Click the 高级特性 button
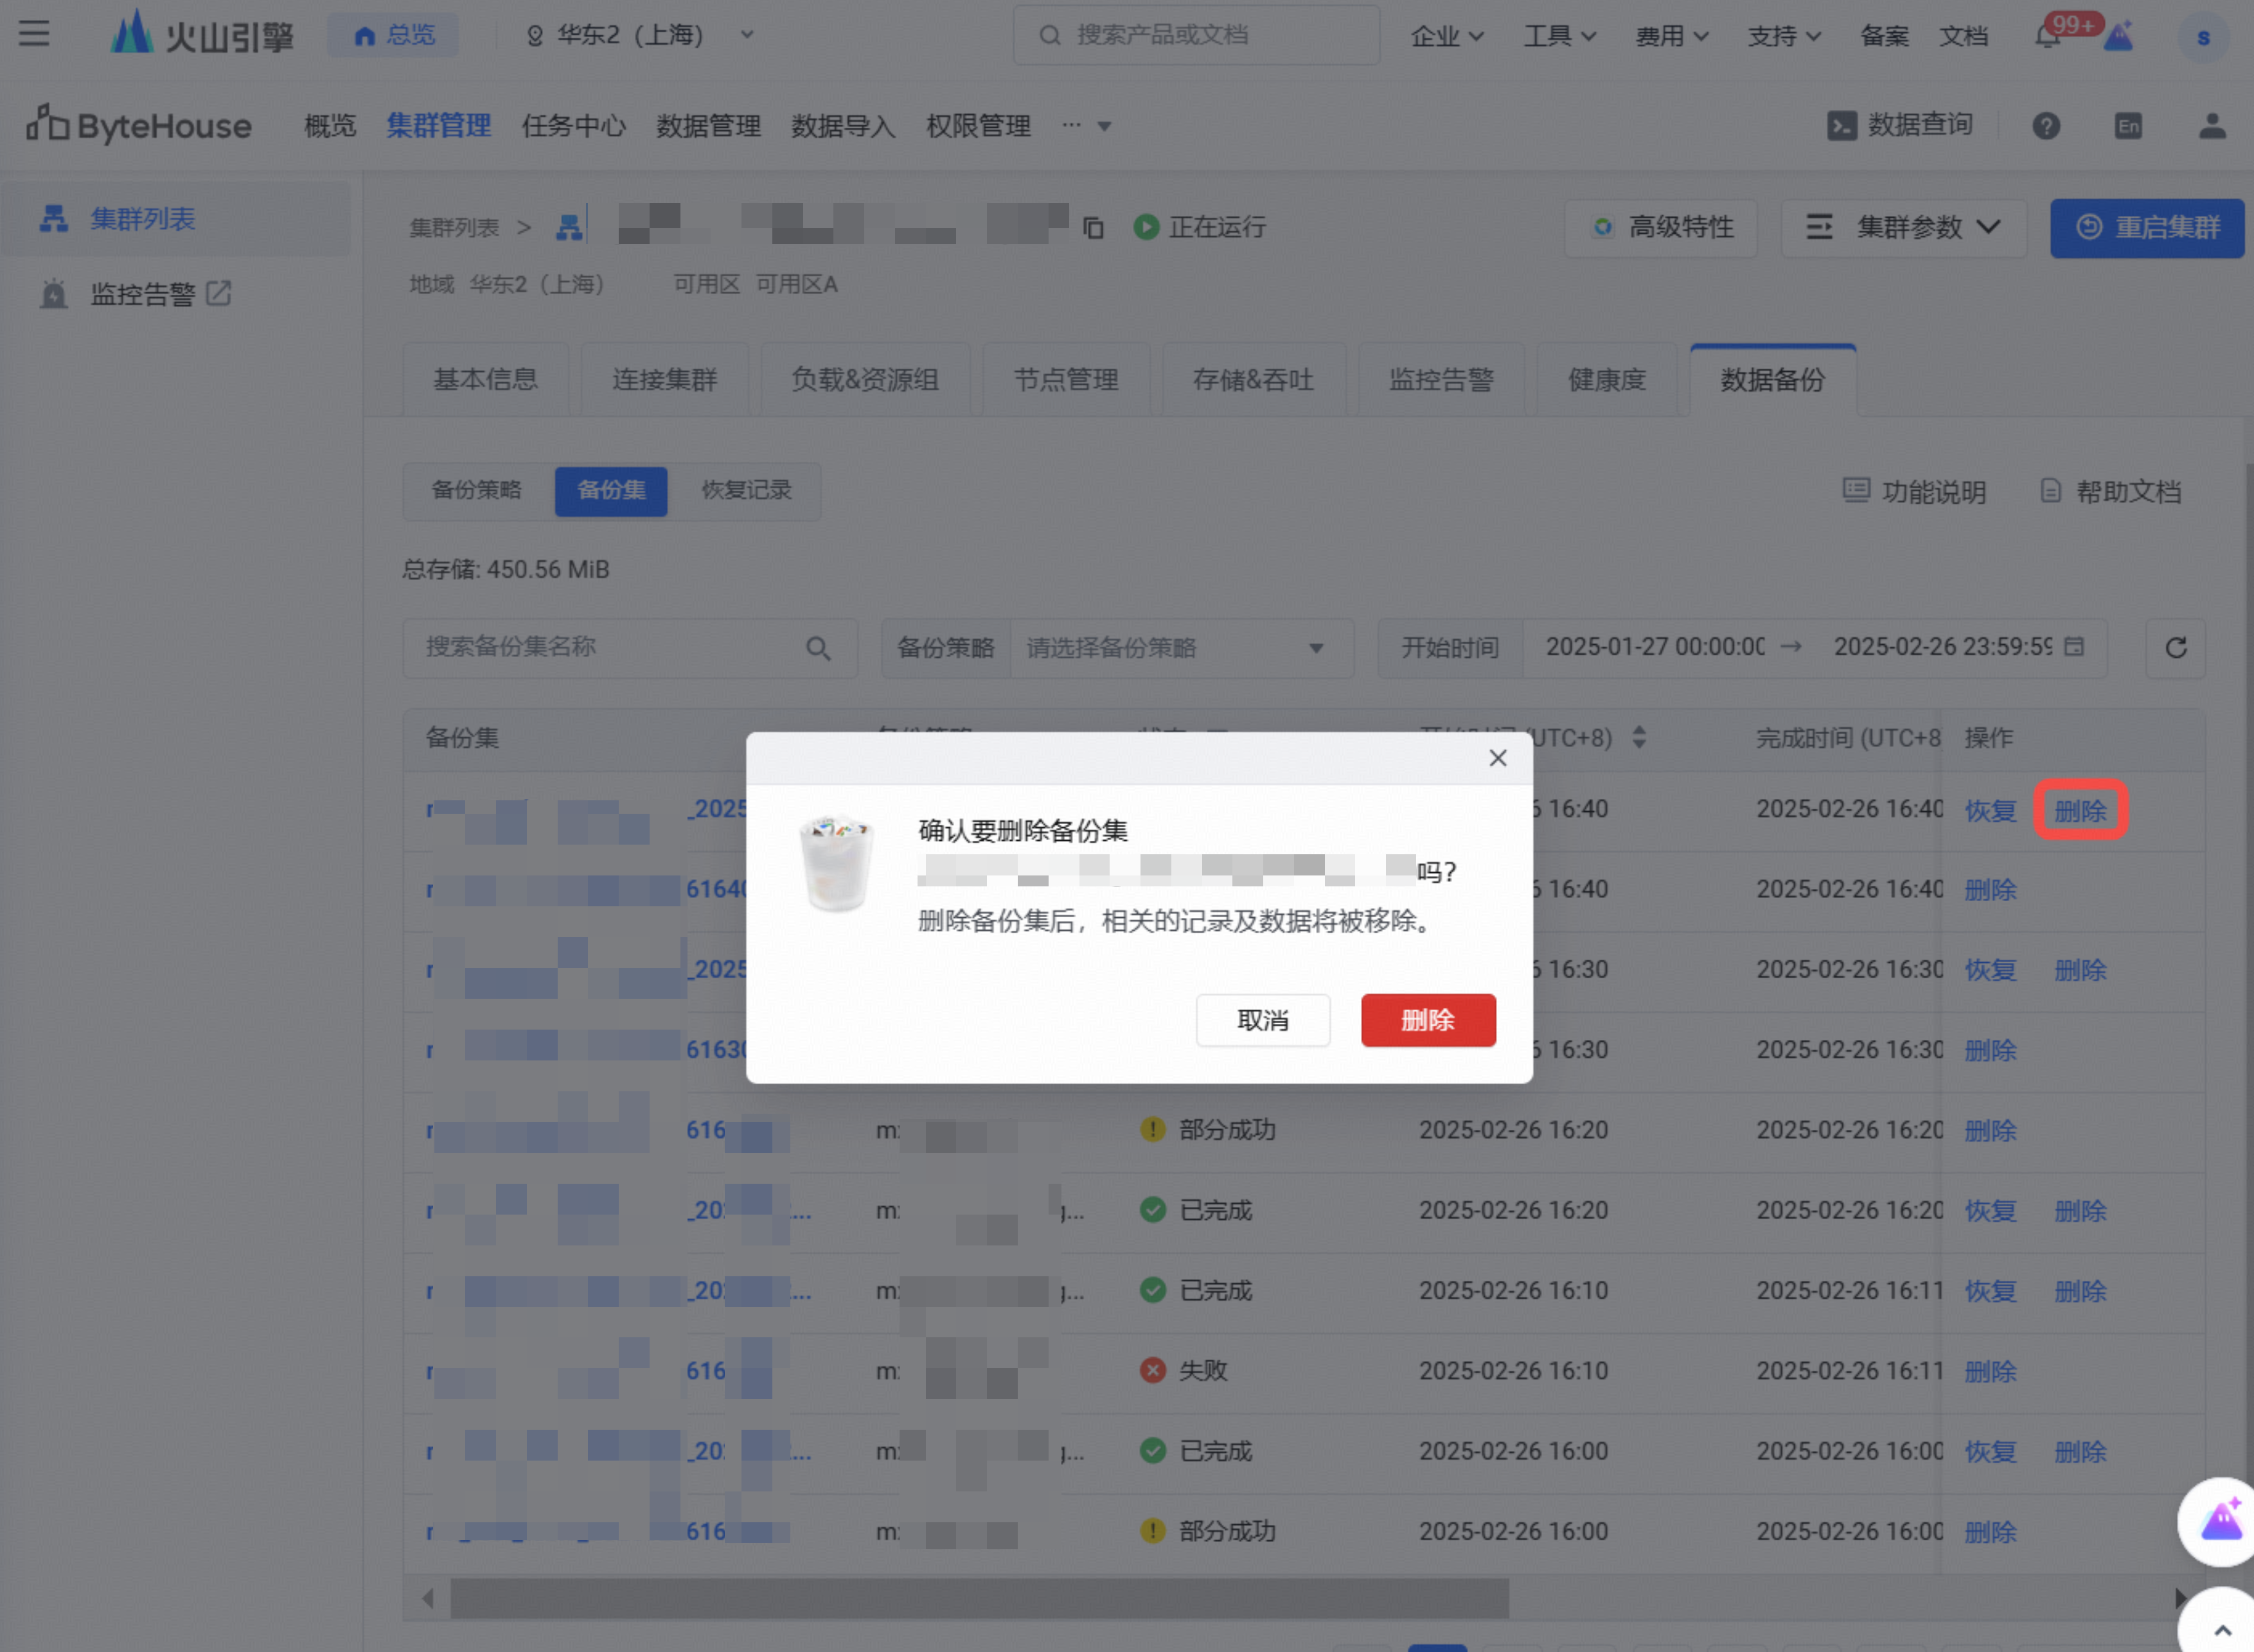Viewport: 2254px width, 1652px height. point(1661,228)
